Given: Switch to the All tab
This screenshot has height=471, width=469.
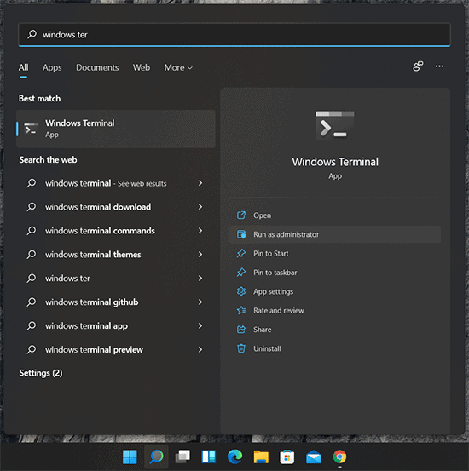Looking at the screenshot, I should pos(24,67).
